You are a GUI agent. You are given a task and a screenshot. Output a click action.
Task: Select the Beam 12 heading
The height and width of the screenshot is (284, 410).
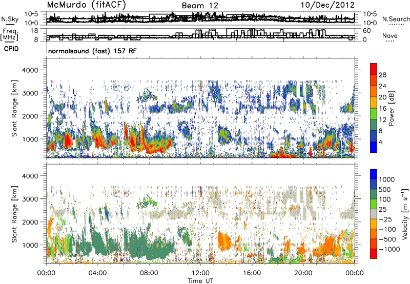(x=200, y=6)
